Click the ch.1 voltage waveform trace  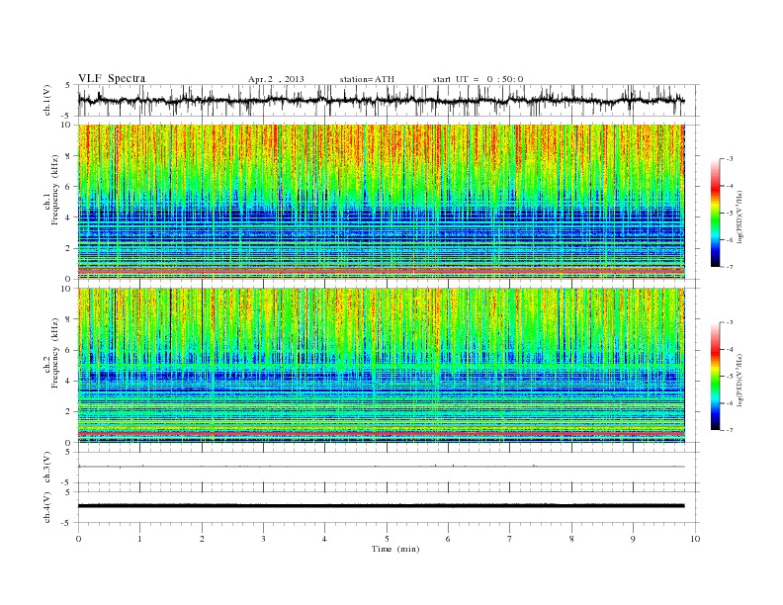pos(381,100)
